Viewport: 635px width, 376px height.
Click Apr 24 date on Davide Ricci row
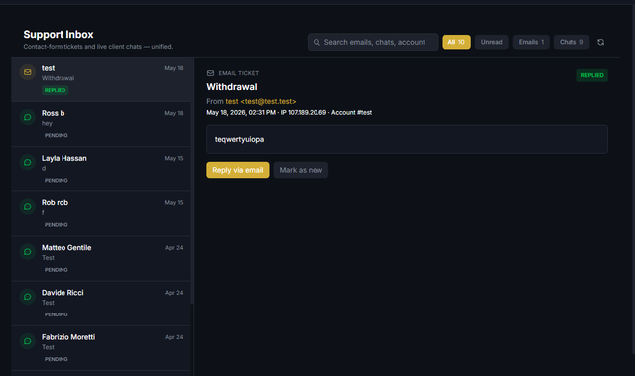pyautogui.click(x=174, y=293)
